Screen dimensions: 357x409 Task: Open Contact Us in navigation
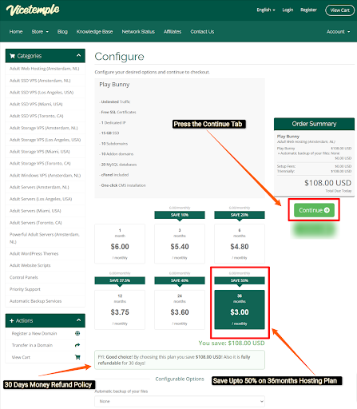tap(202, 31)
